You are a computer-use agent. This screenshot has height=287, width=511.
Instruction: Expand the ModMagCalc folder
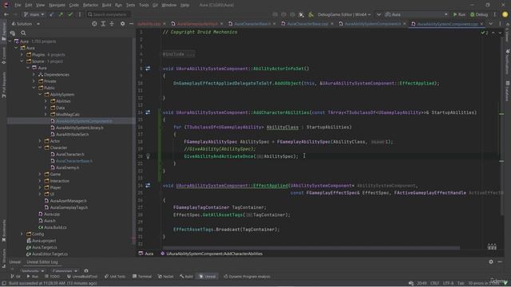tap(46, 114)
